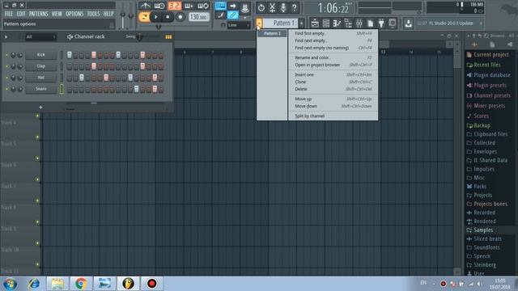Screen dimensions: 518x291
Task: Click the brush note icon
Action: pyautogui.click(x=221, y=15)
